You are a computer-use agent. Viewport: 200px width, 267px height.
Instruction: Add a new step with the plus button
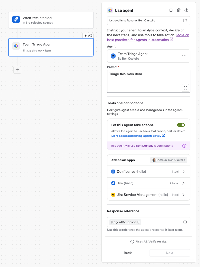(17, 70)
